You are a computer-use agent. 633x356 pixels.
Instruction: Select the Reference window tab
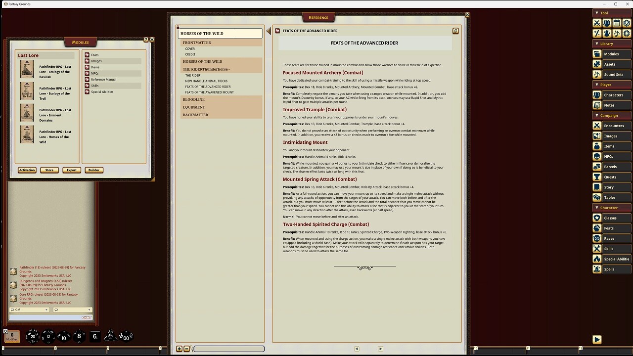click(x=318, y=17)
